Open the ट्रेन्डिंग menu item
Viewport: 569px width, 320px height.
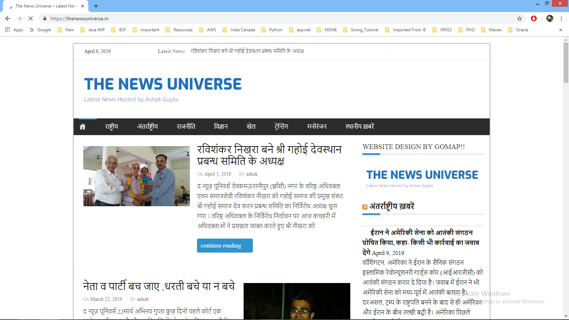click(x=281, y=127)
